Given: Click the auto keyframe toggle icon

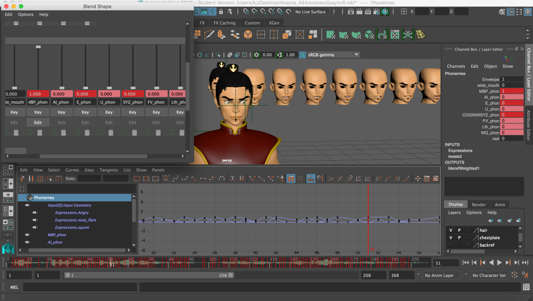Looking at the screenshot, I should (x=514, y=275).
